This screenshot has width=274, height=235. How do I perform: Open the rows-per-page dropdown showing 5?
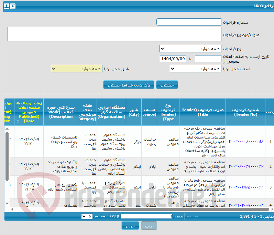pyautogui.click(x=87, y=216)
